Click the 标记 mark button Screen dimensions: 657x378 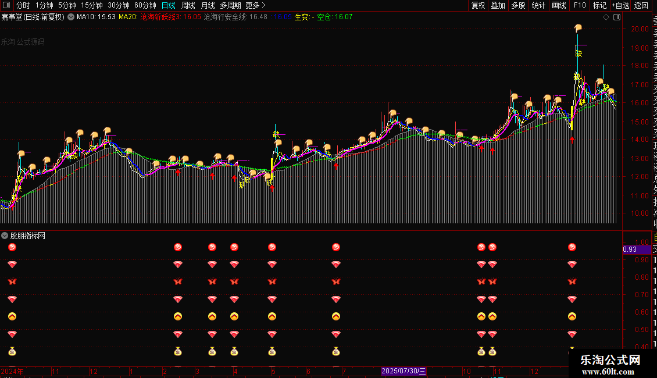[x=599, y=5]
